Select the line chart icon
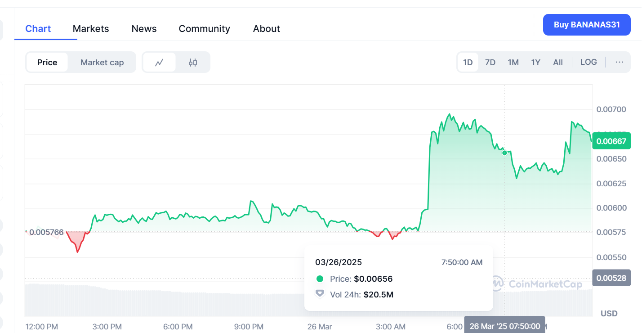This screenshot has width=642, height=333. (x=160, y=62)
